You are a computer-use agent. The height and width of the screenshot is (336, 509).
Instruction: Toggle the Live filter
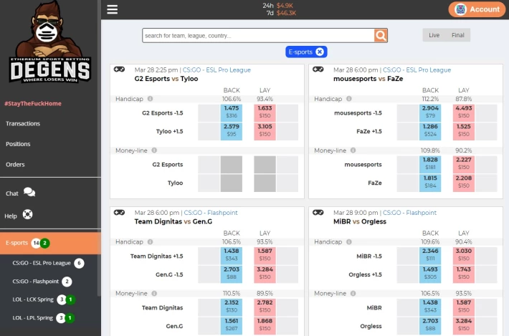434,35
